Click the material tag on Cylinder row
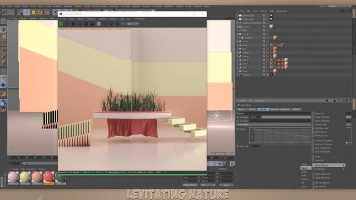 (x=275, y=37)
